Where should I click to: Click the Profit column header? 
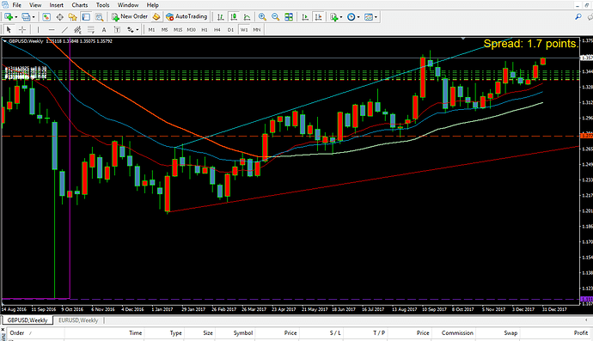(x=580, y=333)
